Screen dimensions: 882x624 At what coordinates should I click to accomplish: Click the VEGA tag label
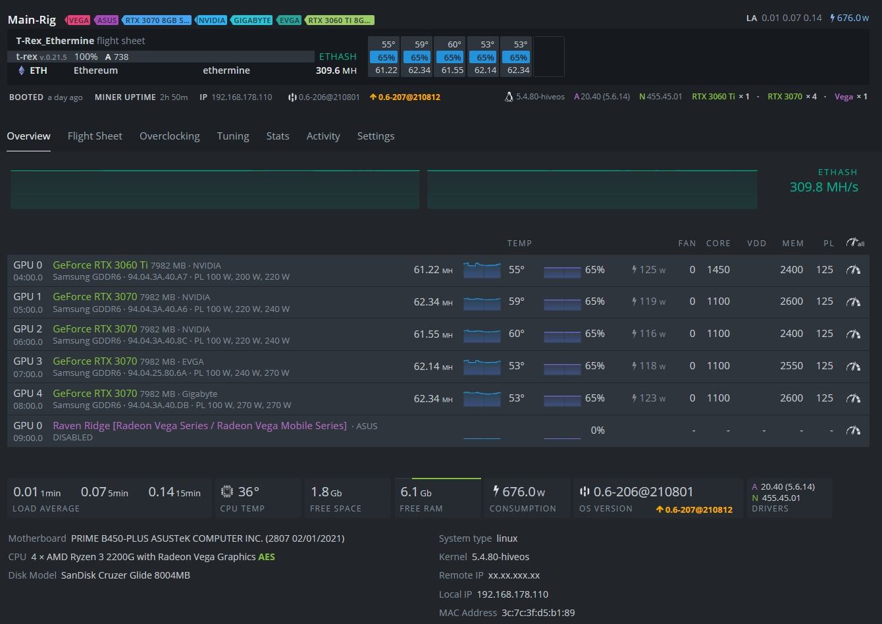pos(78,20)
